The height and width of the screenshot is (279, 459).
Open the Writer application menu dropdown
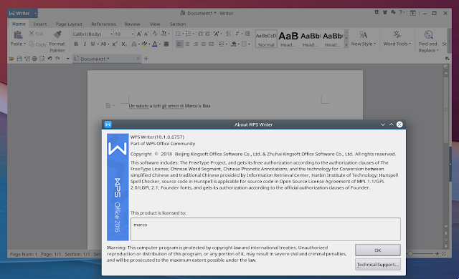click(x=35, y=13)
